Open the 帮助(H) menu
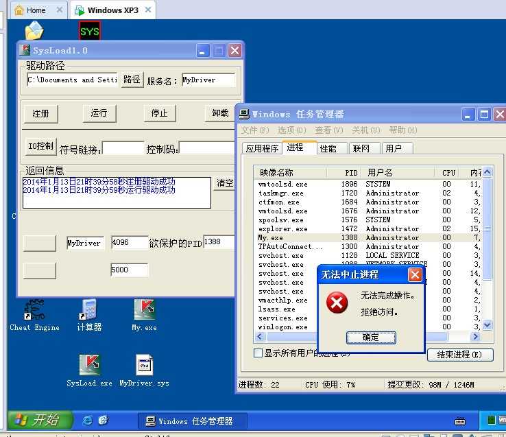 pos(402,130)
